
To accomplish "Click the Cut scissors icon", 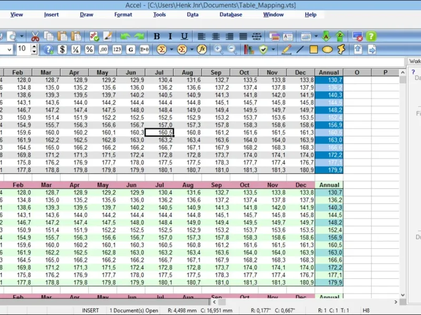I will point(35,36).
